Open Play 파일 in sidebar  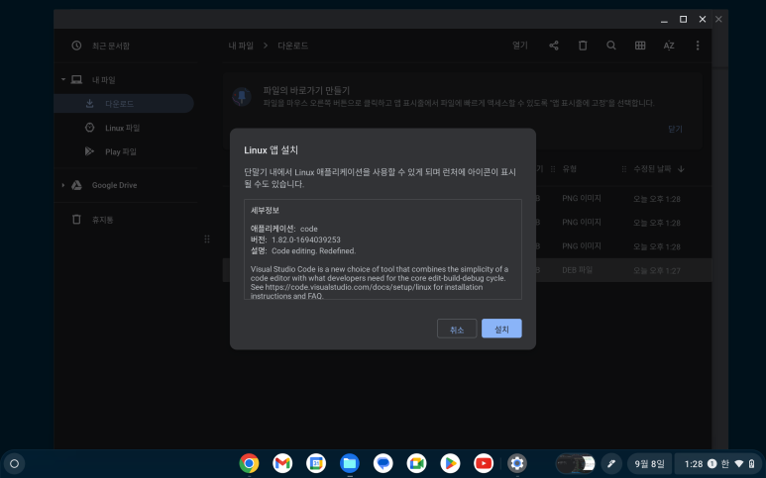tap(121, 151)
